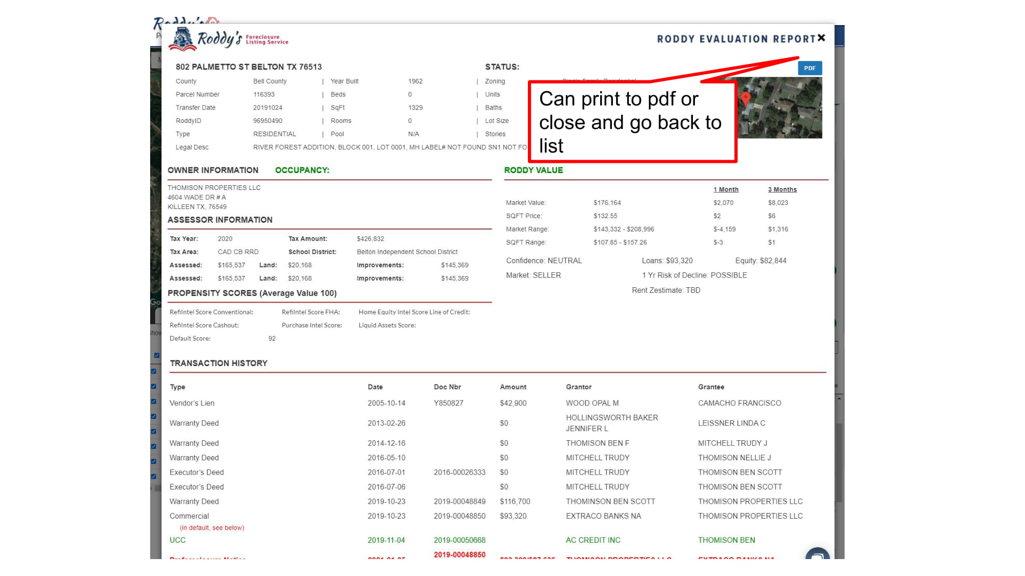This screenshot has width=1025, height=576.
Task: Select the 3 Months market range $1,316
Action: [778, 230]
